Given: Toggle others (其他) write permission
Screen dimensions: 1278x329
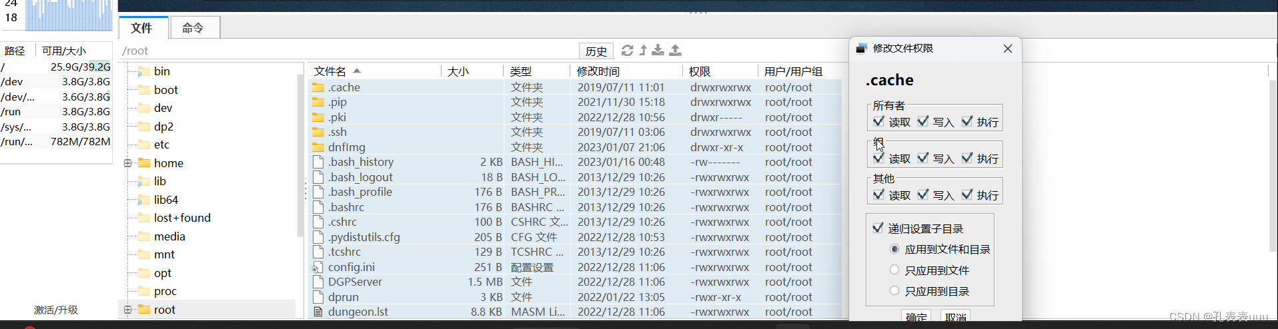Looking at the screenshot, I should pyautogui.click(x=923, y=194).
